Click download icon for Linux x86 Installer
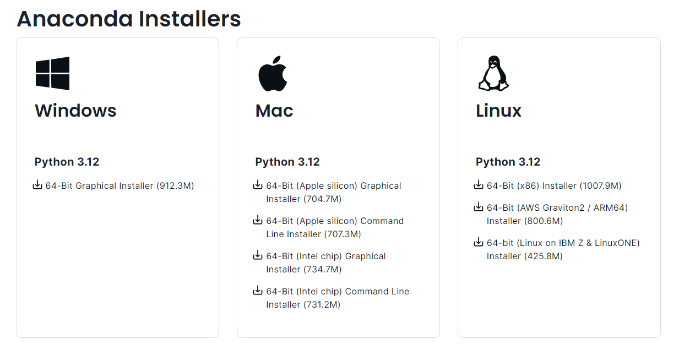This screenshot has width=679, height=350. tap(479, 185)
